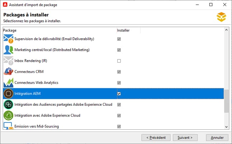This screenshot has width=232, height=144.
Task: Close the Assistant d'import de package window
Action: 225,5
